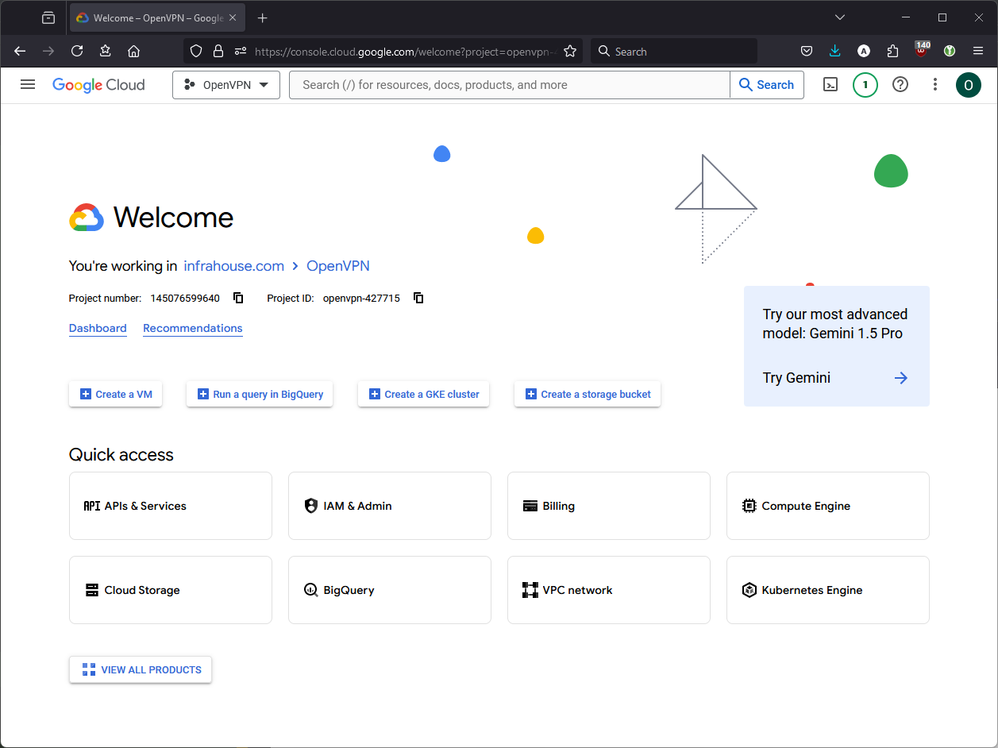
Task: Click Create a GKE cluster button
Action: coord(424,394)
